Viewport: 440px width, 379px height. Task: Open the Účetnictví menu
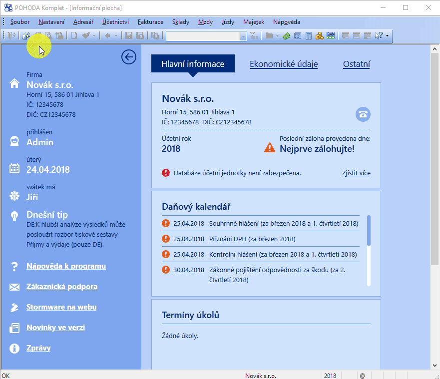[115, 22]
